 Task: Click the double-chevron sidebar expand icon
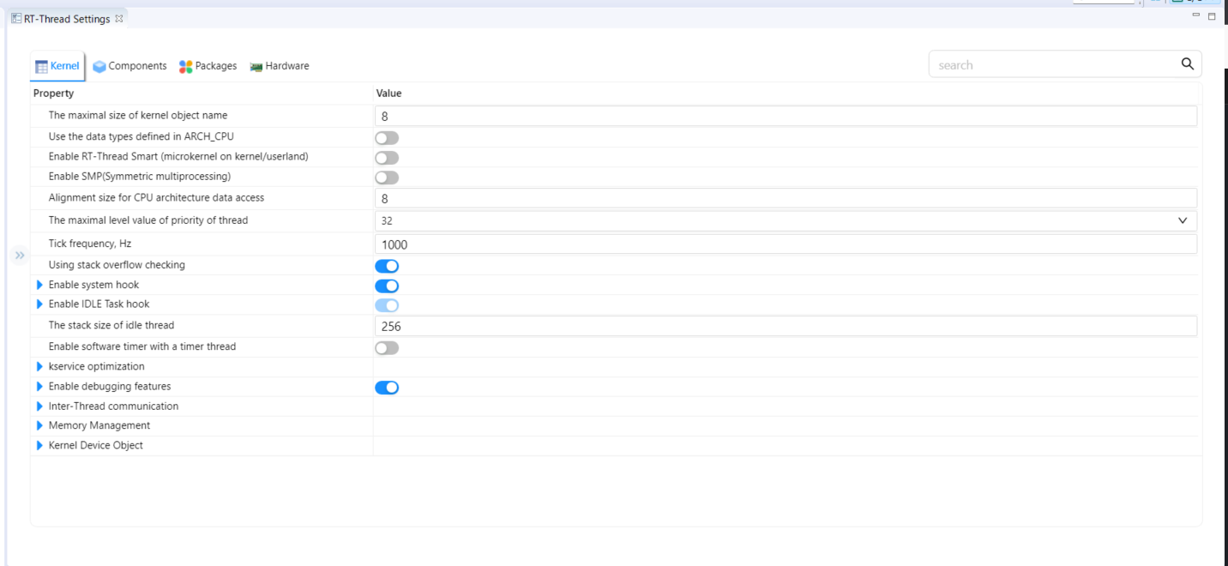20,255
